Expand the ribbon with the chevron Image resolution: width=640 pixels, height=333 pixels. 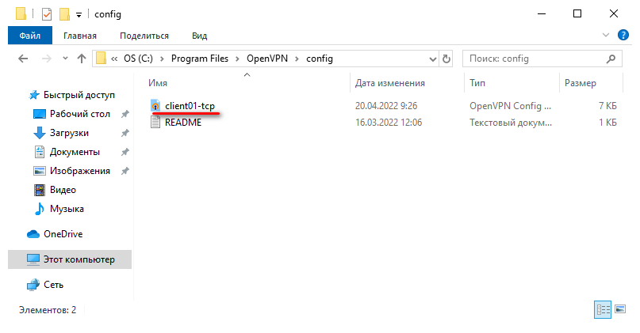pyautogui.click(x=606, y=36)
